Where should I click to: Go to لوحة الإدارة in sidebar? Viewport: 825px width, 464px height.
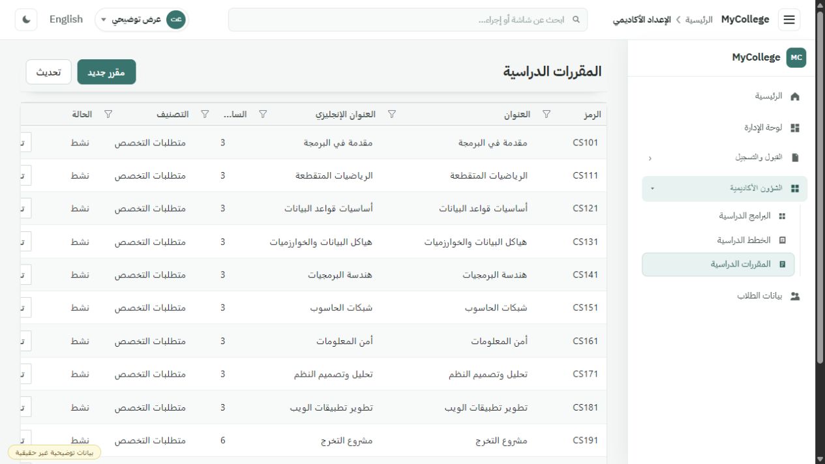coord(724,128)
